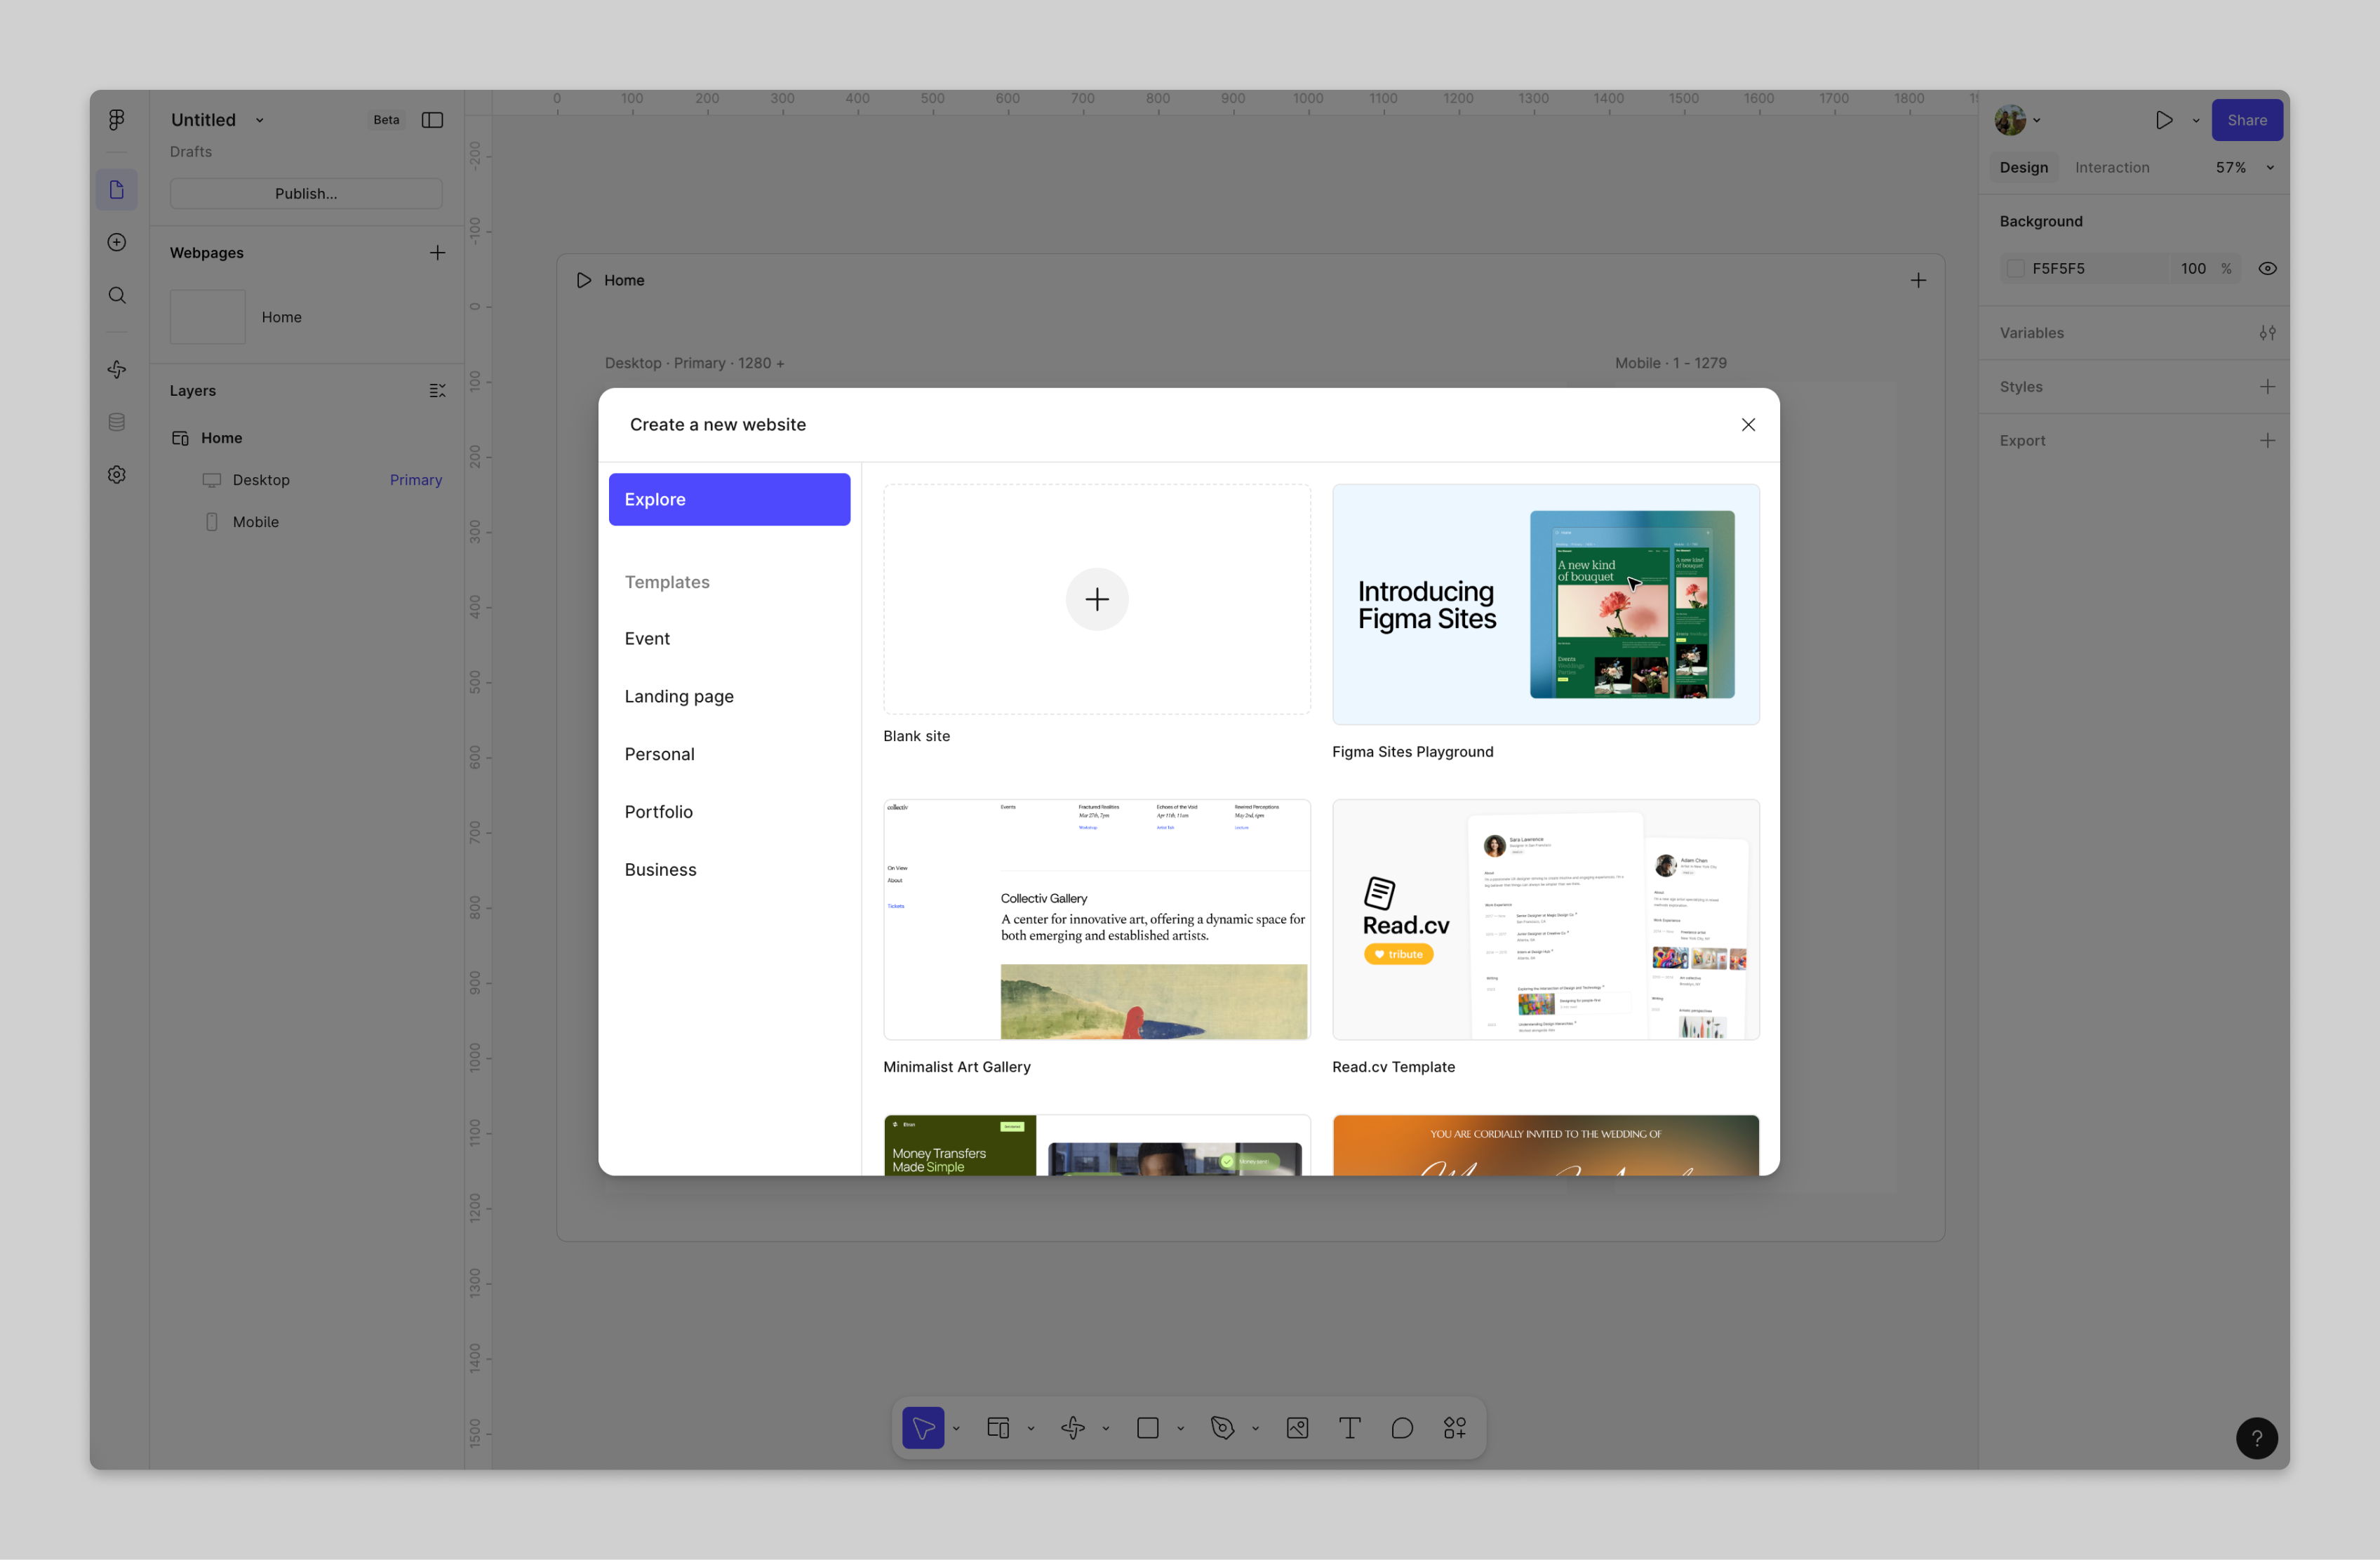Click the Share button
Viewport: 2380px width, 1560px height.
[2246, 120]
